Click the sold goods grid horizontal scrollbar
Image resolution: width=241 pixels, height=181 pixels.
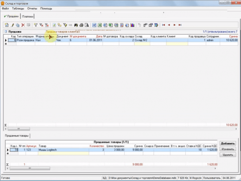point(111,169)
